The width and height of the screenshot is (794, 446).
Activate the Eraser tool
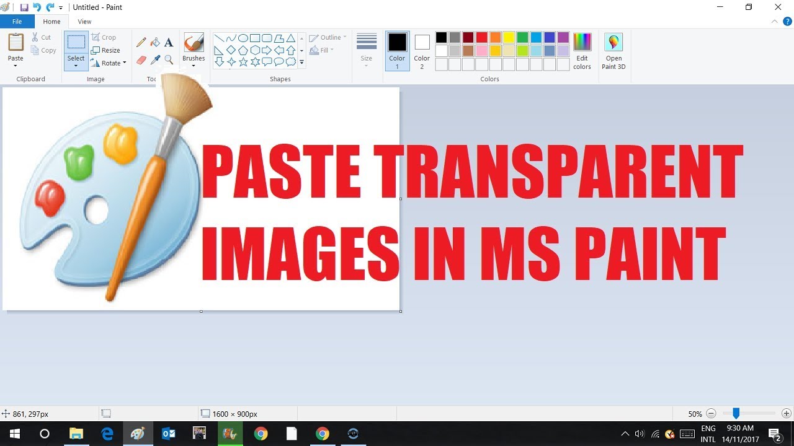(141, 60)
